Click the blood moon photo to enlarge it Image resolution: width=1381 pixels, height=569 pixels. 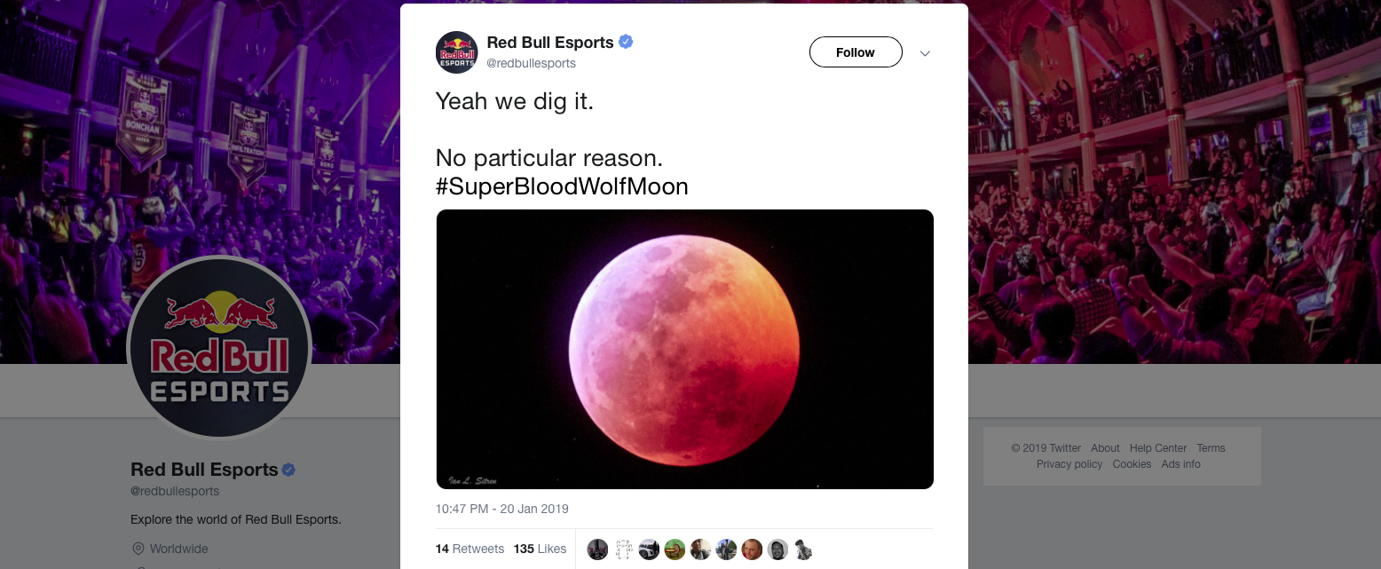tap(684, 349)
